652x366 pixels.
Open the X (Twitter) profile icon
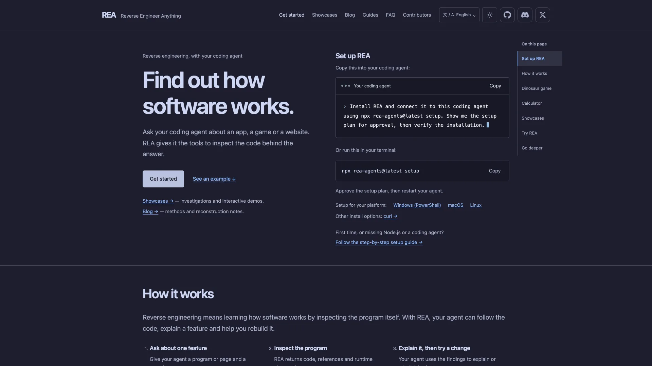coord(542,15)
